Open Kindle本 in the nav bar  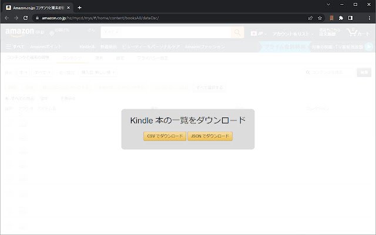(x=87, y=46)
